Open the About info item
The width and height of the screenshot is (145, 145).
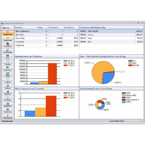(8, 87)
